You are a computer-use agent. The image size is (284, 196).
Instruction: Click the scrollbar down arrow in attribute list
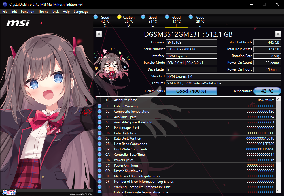[x=279, y=191]
